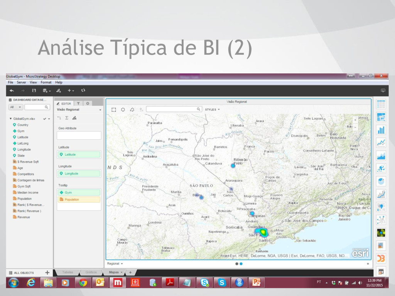Select the Country attribute
Image resolution: width=395 pixels, height=296 pixels.
23,125
